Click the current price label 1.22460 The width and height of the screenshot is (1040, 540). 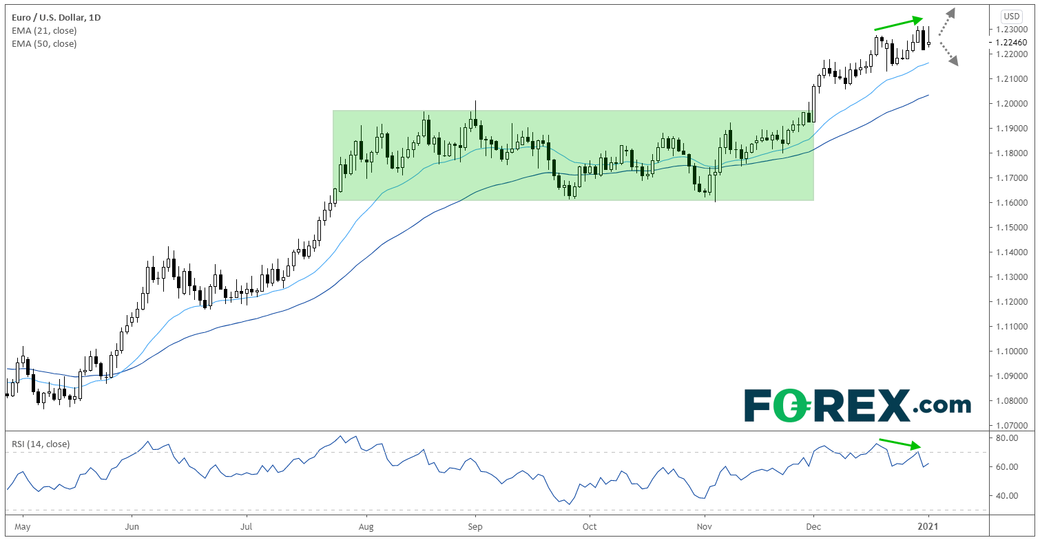point(1012,42)
